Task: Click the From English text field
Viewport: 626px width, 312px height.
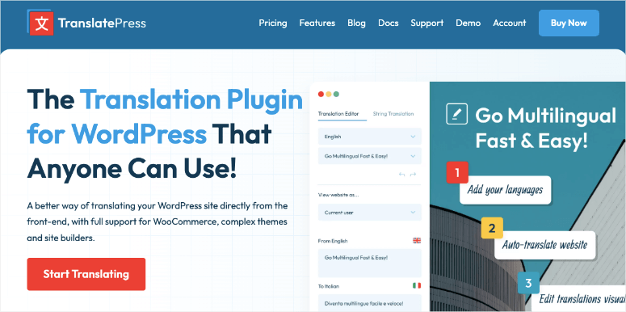Action: coord(370,264)
